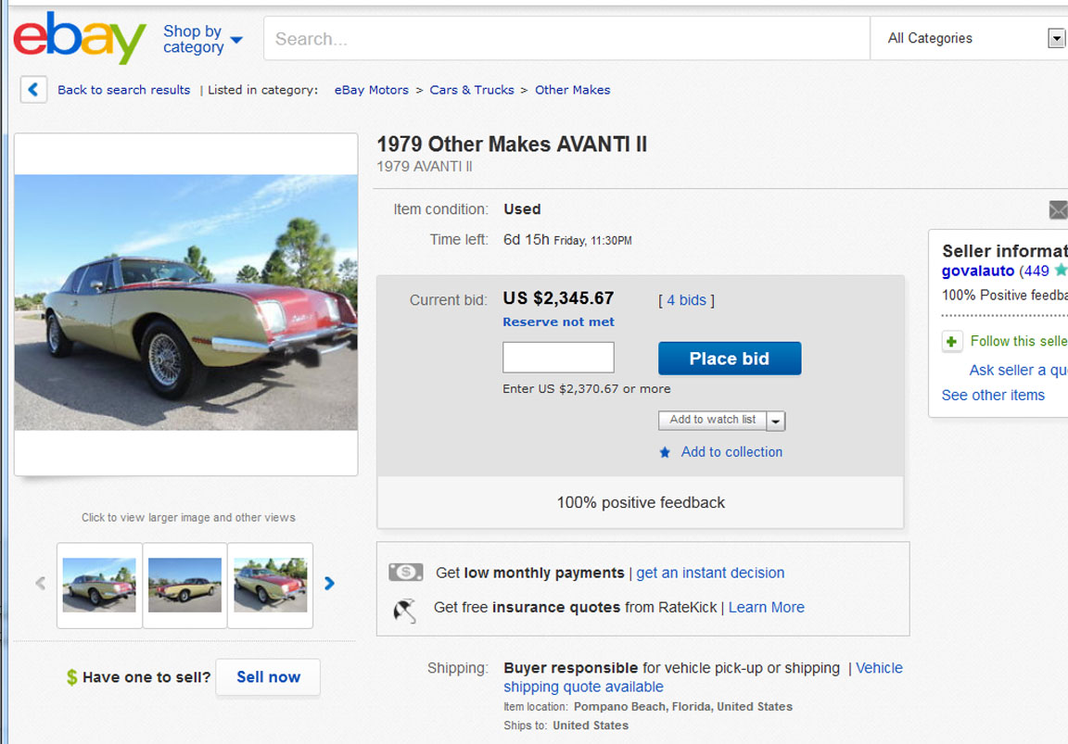Open the Shop by category dropdown
Screen dimensions: 1068x744
(x=202, y=39)
